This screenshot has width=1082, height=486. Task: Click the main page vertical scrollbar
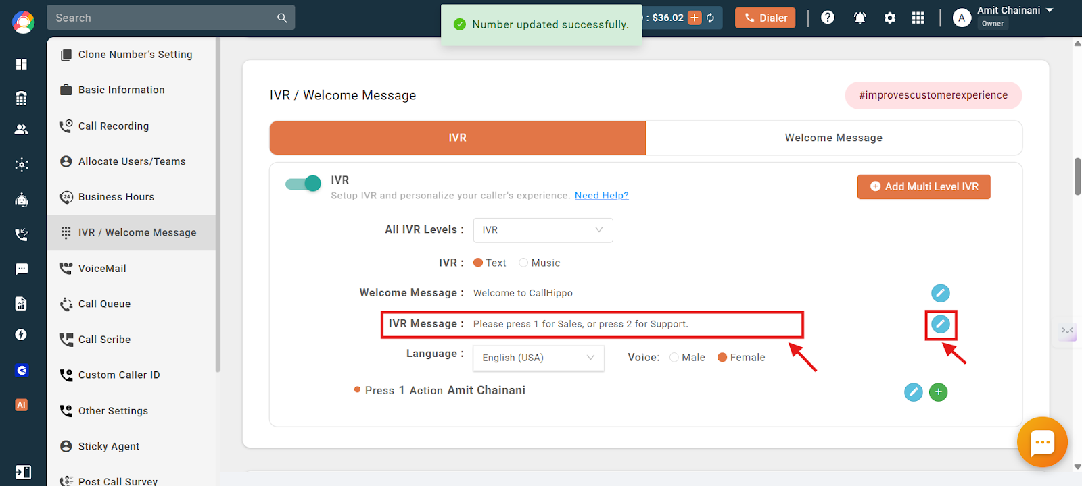coord(1077,176)
